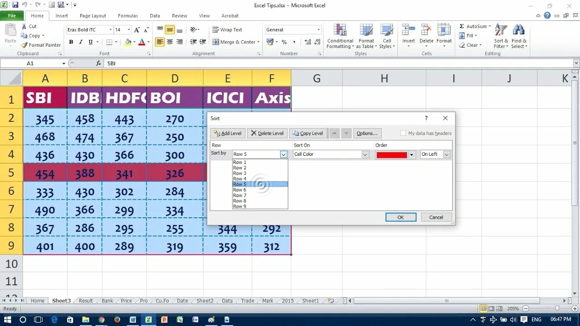This screenshot has height=326, width=580.
Task: Expand the Merge & Center options
Action: tap(258, 42)
